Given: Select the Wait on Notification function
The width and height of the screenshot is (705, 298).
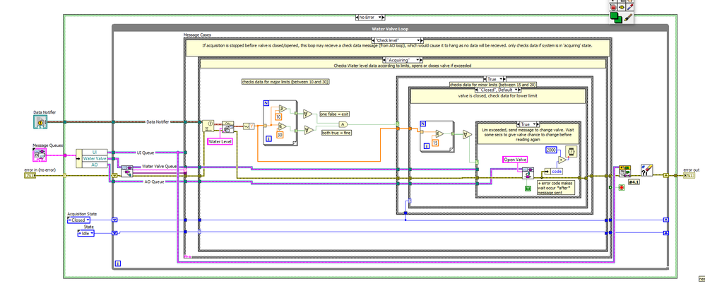Looking at the screenshot, I should click(x=208, y=126).
